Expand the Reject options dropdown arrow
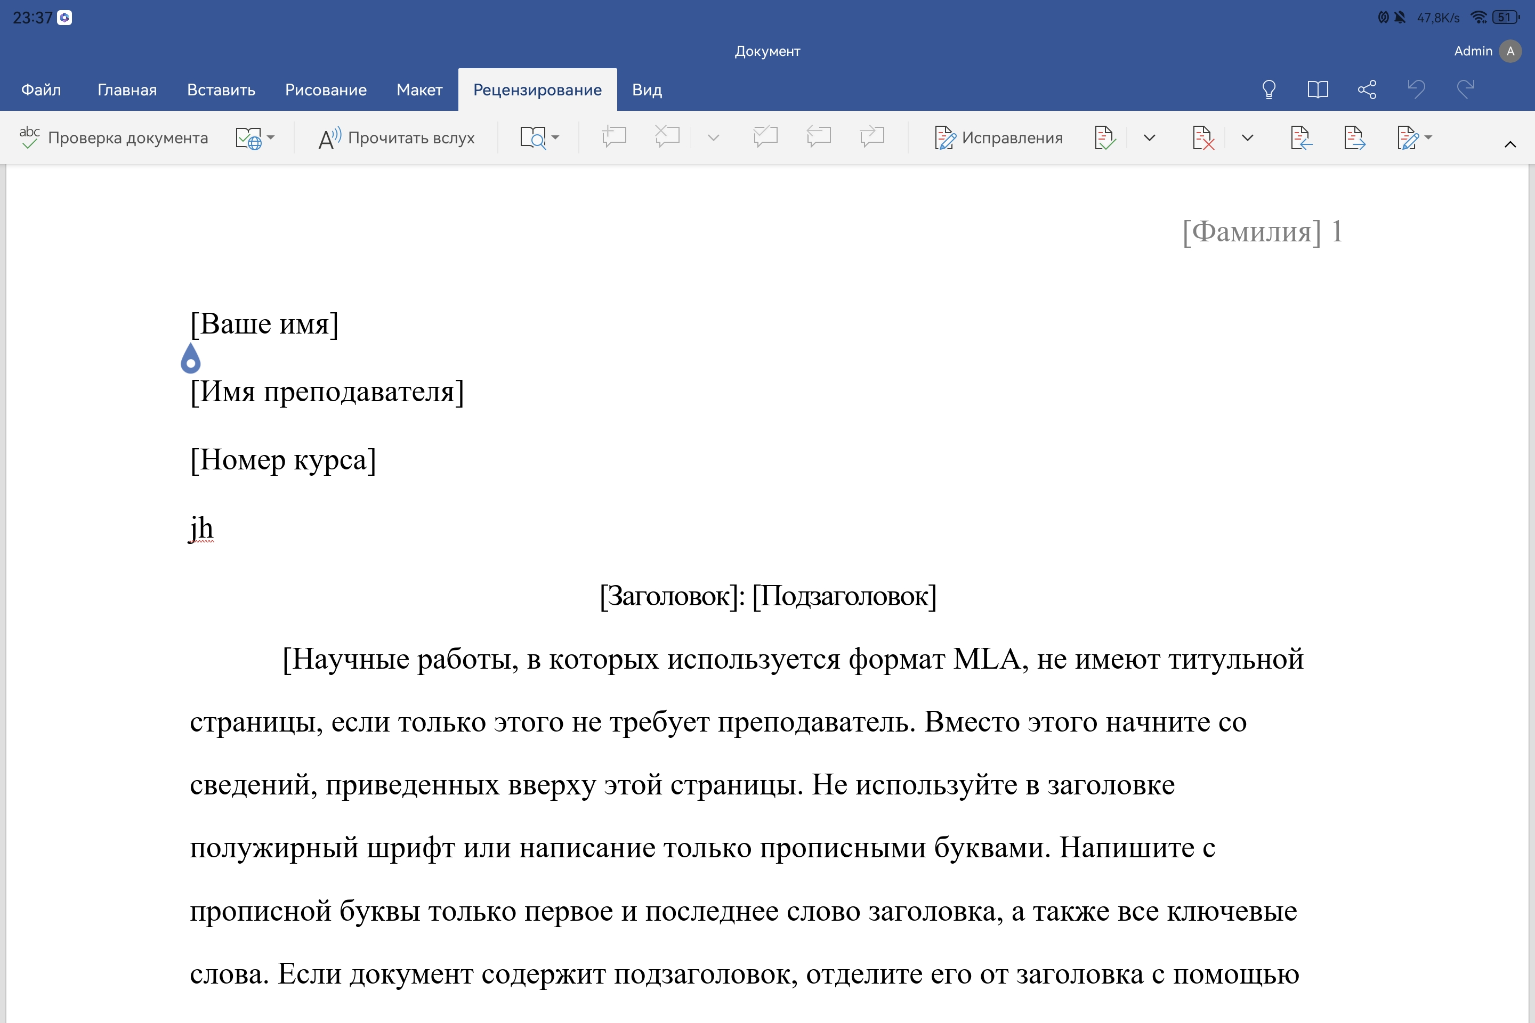The width and height of the screenshot is (1535, 1023). [1247, 137]
